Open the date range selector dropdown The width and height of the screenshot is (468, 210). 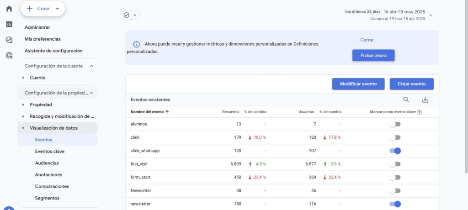coord(431,15)
